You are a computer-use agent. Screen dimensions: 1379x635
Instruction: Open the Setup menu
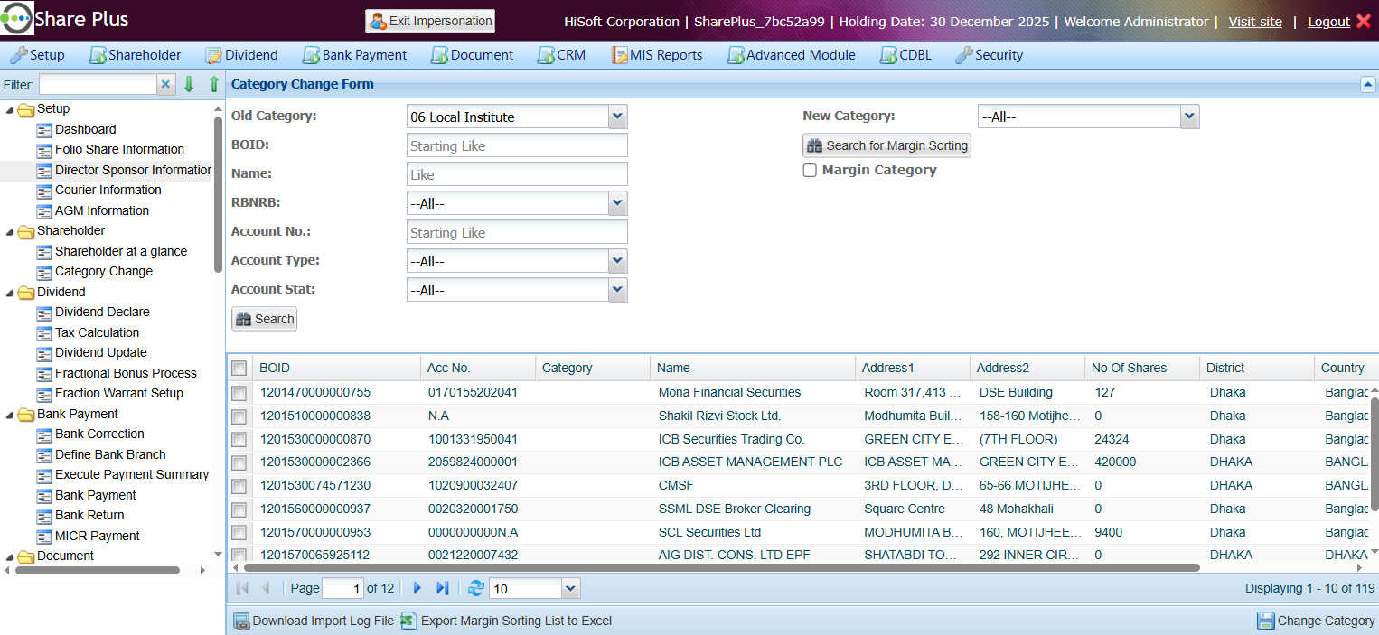[x=37, y=55]
